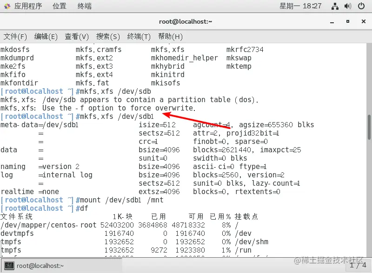Click the command mkfs.xfs /dev/sdb1
The width and height of the screenshot is (372, 273).
117,117
